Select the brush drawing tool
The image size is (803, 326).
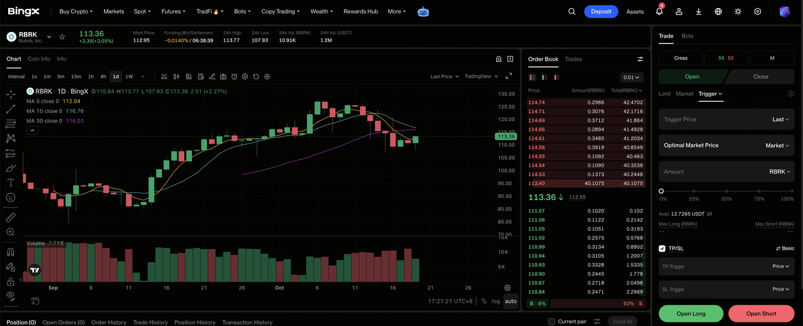pyautogui.click(x=11, y=168)
